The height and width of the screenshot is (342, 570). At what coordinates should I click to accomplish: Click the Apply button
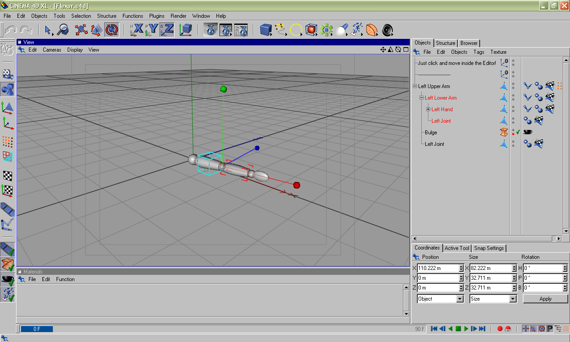click(x=546, y=299)
